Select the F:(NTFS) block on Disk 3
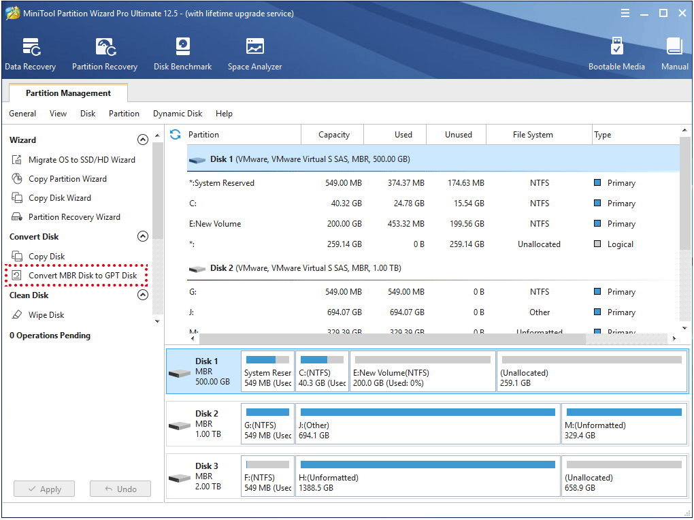The height and width of the screenshot is (520, 694). pyautogui.click(x=268, y=476)
